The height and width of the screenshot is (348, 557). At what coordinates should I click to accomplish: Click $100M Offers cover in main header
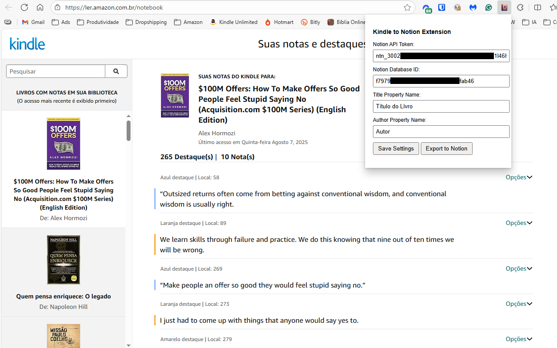pyautogui.click(x=175, y=95)
